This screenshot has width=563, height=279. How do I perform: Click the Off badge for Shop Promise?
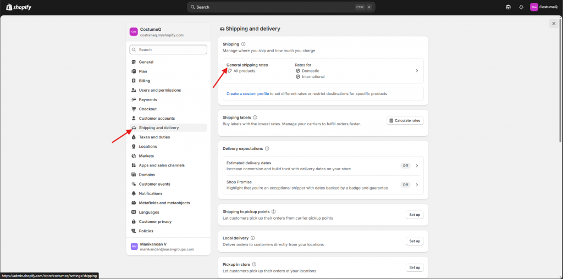pos(405,185)
